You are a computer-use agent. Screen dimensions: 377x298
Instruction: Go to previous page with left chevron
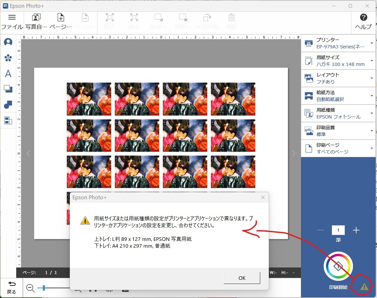[x=28, y=153]
